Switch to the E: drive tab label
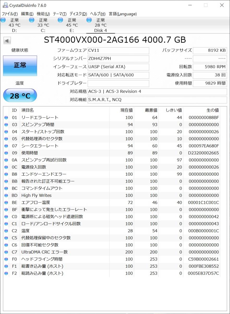 coord(72,31)
